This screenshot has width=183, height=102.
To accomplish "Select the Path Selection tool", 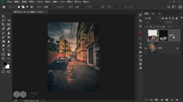I will [9, 50].
